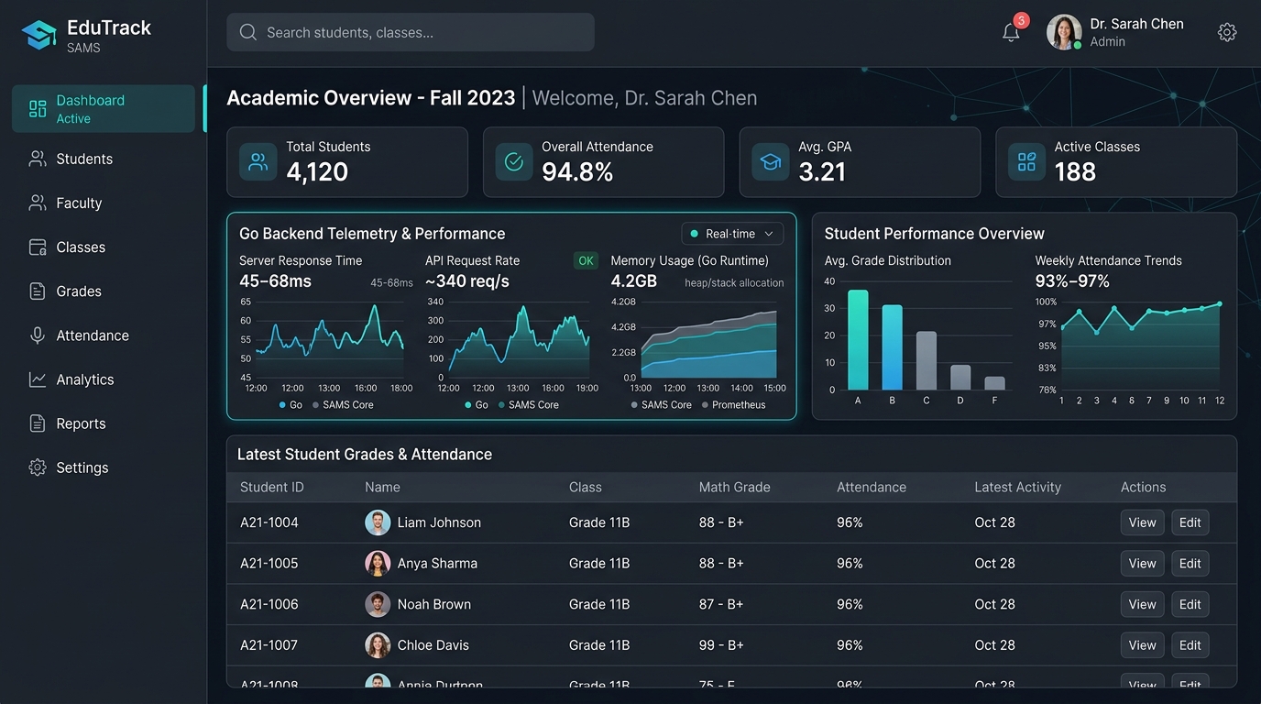Click the Total Students value 4,120
Image resolution: width=1261 pixels, height=704 pixels.
[x=317, y=171]
